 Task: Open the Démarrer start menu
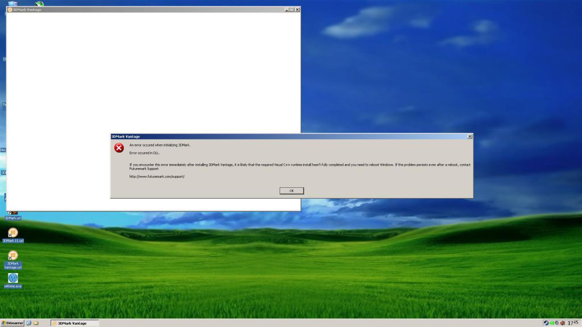[x=13, y=323]
